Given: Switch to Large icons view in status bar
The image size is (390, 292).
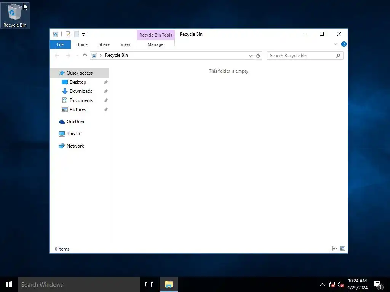Looking at the screenshot, I should pyautogui.click(x=342, y=249).
